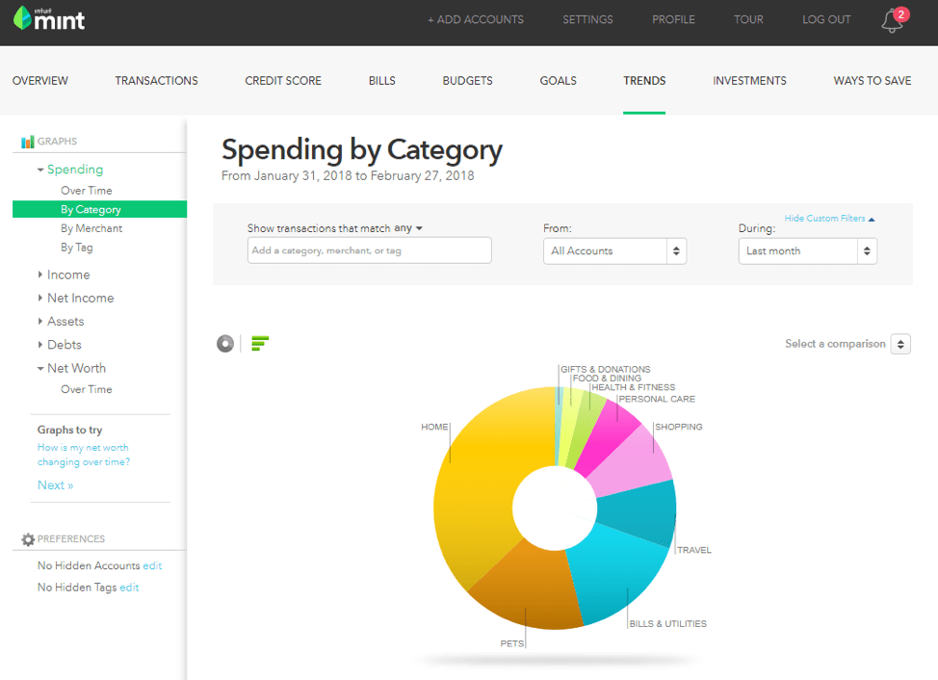Click the Preferences gear icon

[x=28, y=538]
